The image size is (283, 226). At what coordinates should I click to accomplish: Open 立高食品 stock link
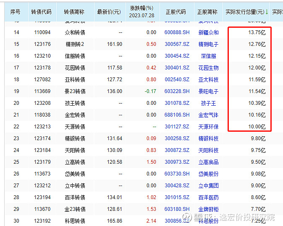point(208,162)
